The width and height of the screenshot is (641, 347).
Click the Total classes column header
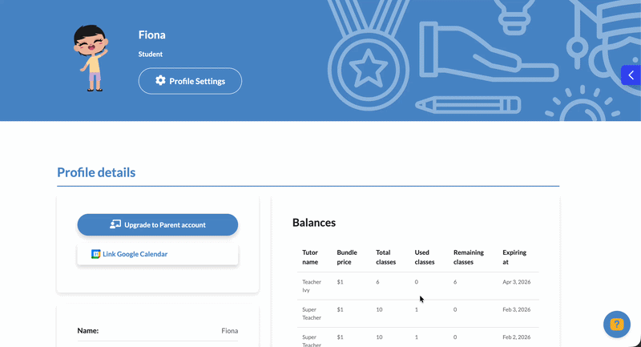[386, 257]
